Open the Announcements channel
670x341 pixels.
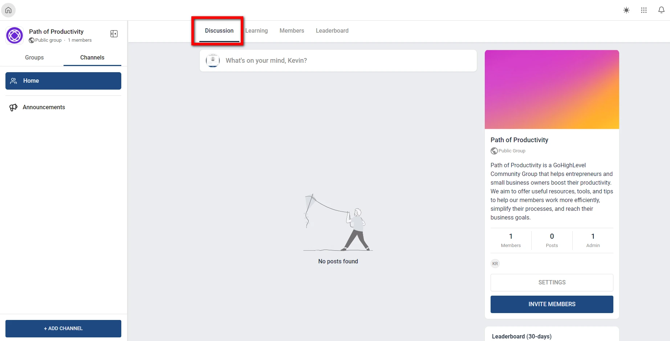coord(63,107)
